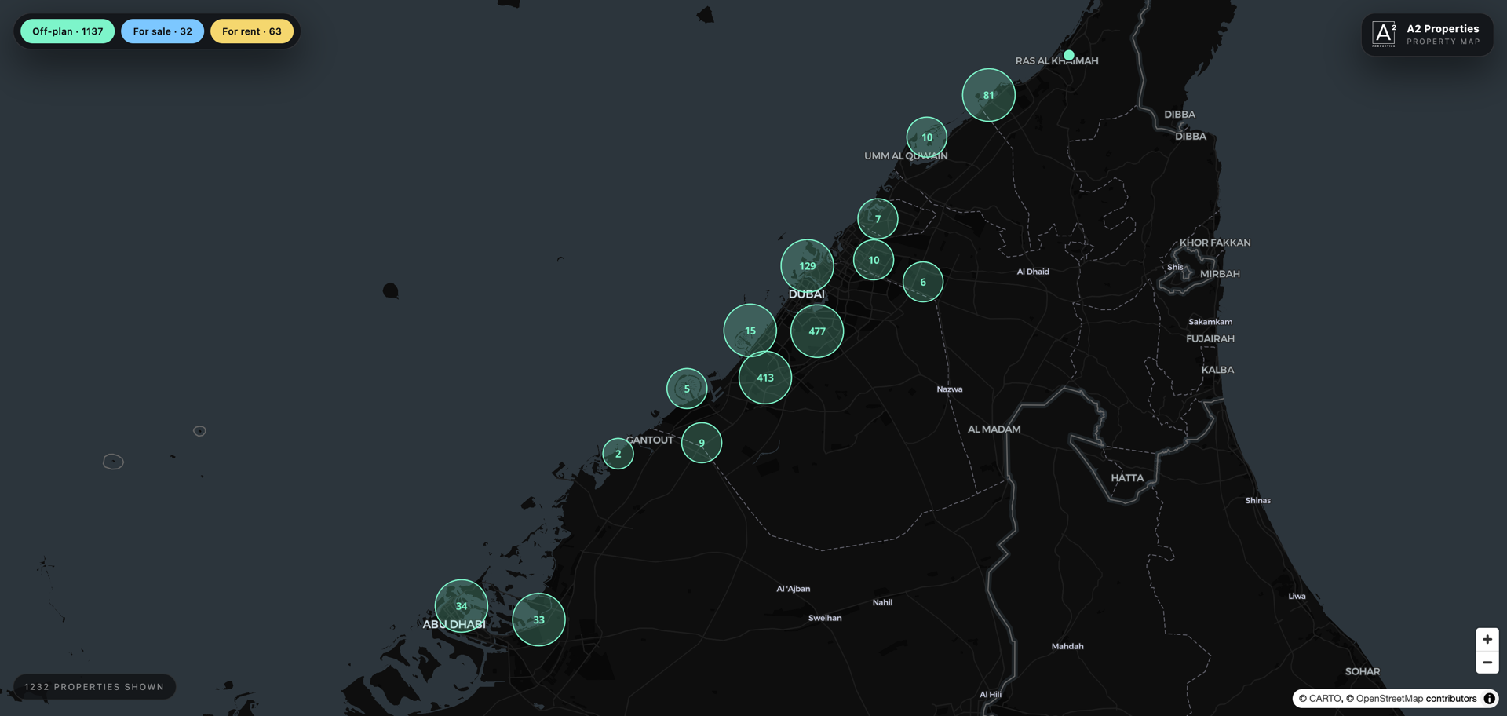The width and height of the screenshot is (1507, 716).
Task: Click the KHOR FAKKAN map label
Action: coord(1215,243)
